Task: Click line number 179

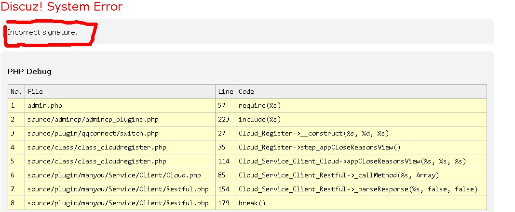Action: pos(226,203)
